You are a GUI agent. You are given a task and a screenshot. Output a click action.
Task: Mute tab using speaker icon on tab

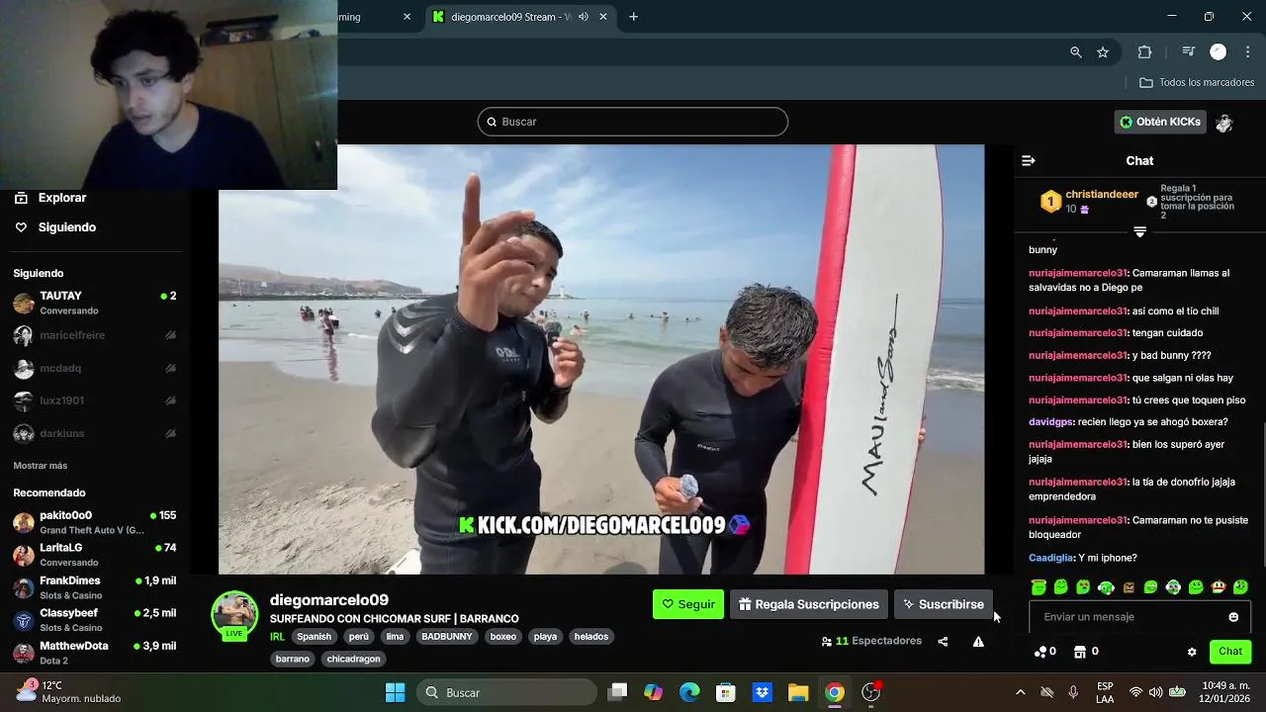click(584, 17)
